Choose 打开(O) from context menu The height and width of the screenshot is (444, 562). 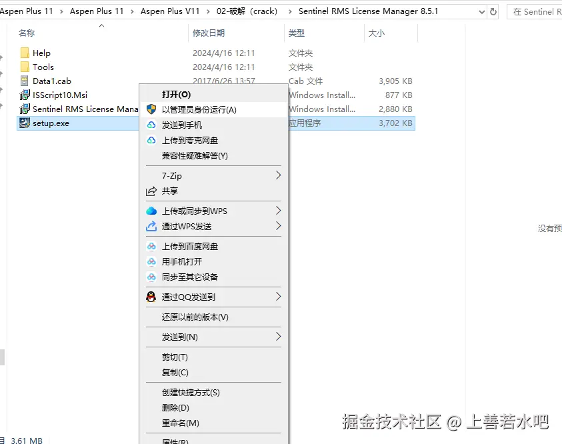pos(213,94)
